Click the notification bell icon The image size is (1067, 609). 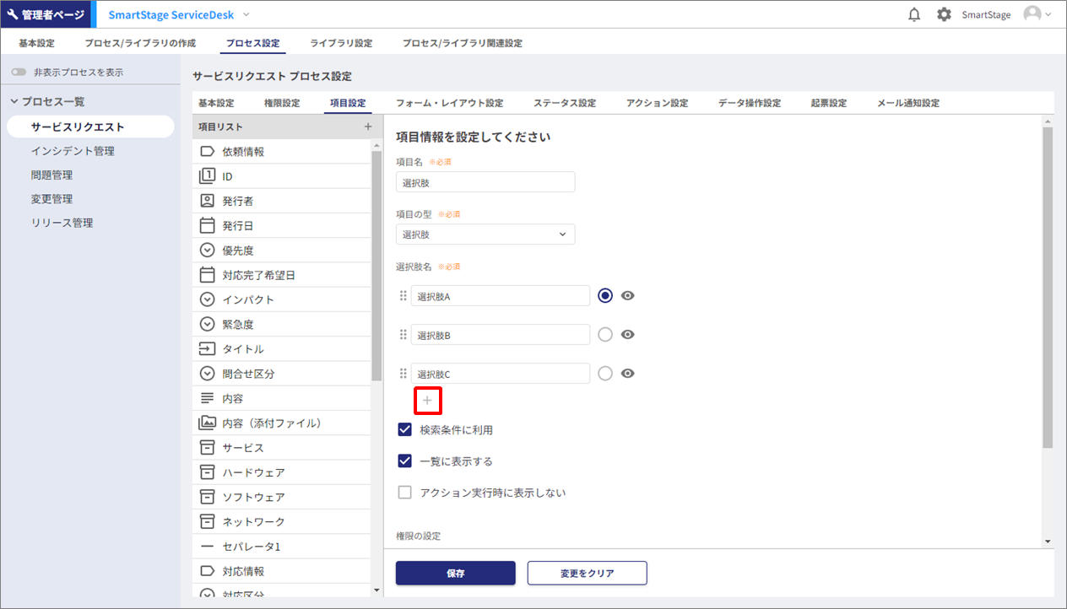pyautogui.click(x=914, y=14)
